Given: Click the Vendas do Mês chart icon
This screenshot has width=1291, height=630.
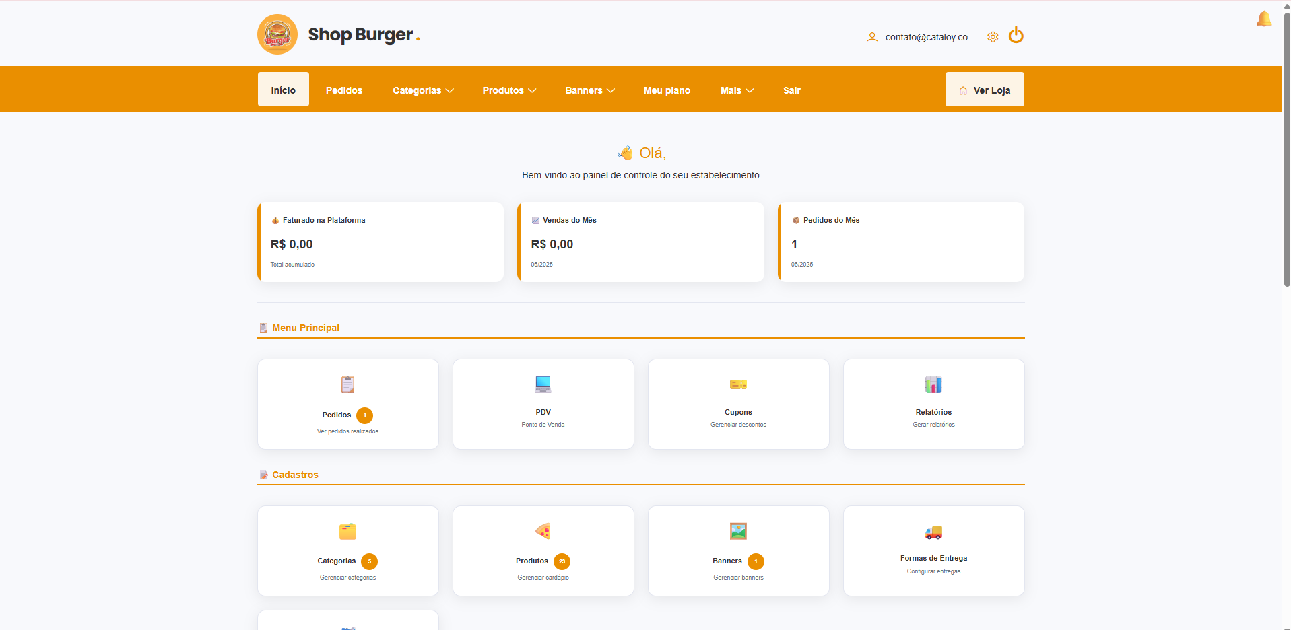Looking at the screenshot, I should pos(535,220).
